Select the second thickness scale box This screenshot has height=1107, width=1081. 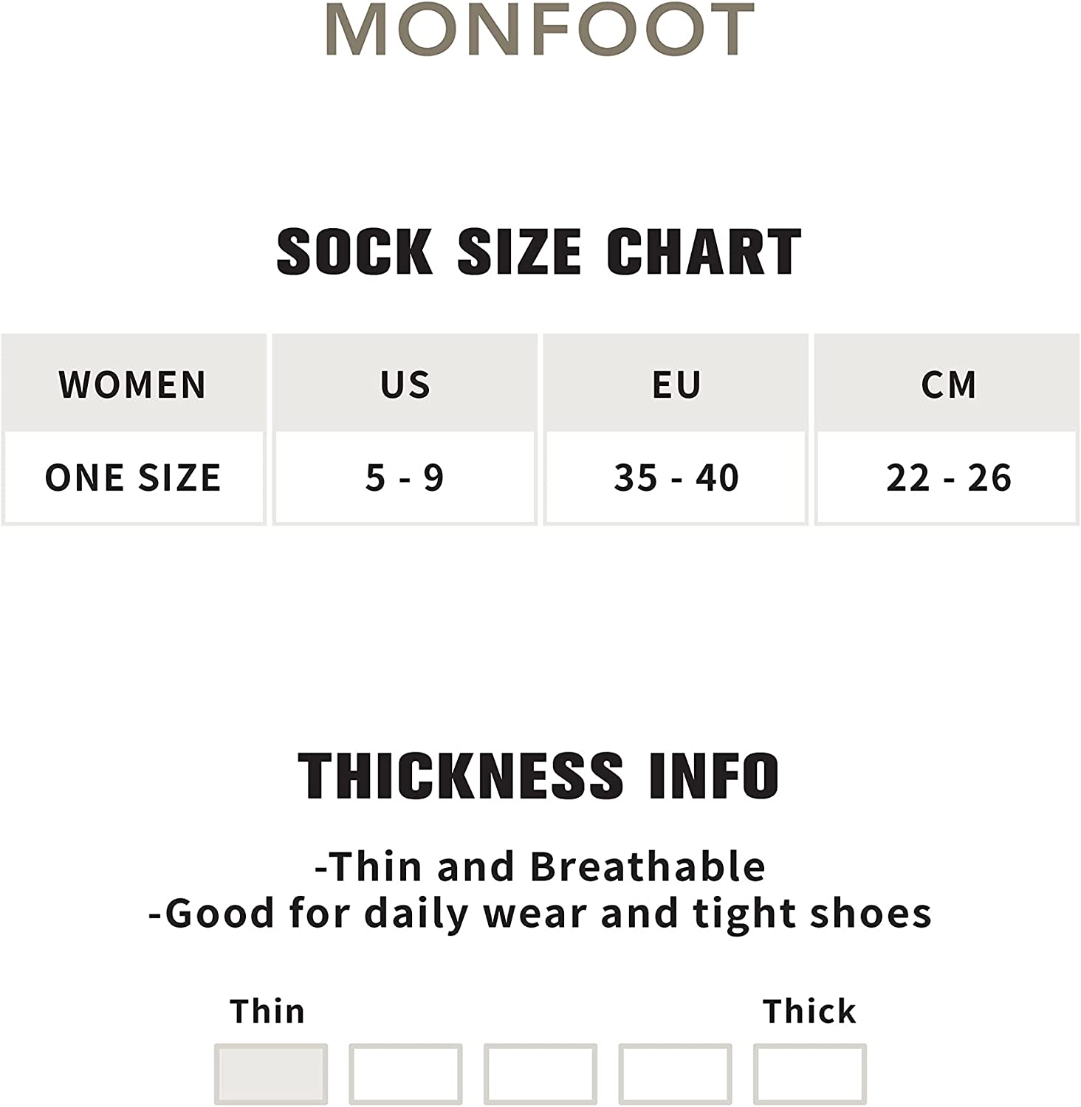tap(405, 1073)
